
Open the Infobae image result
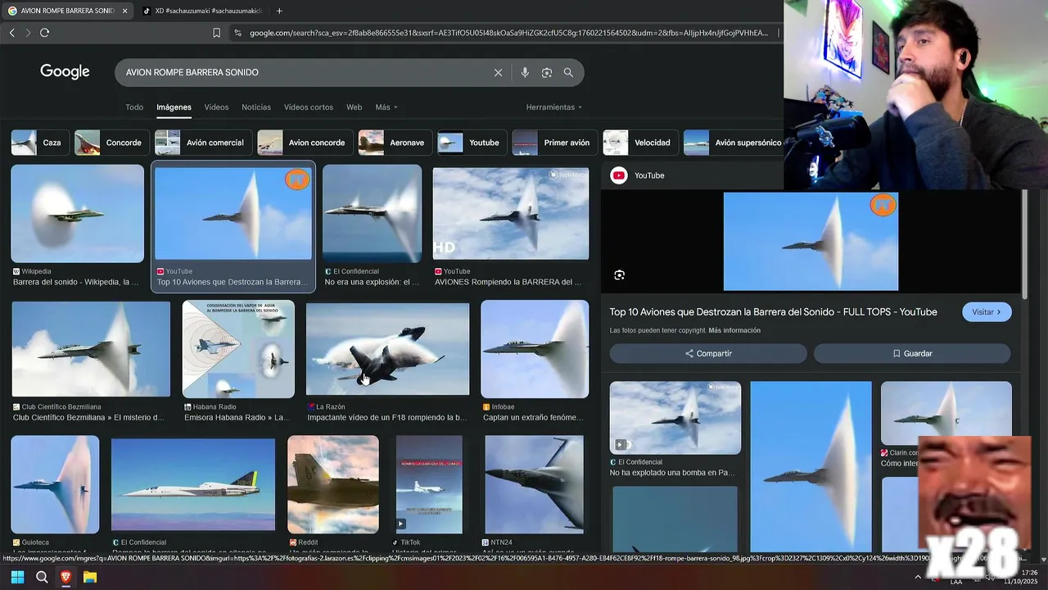(x=535, y=349)
